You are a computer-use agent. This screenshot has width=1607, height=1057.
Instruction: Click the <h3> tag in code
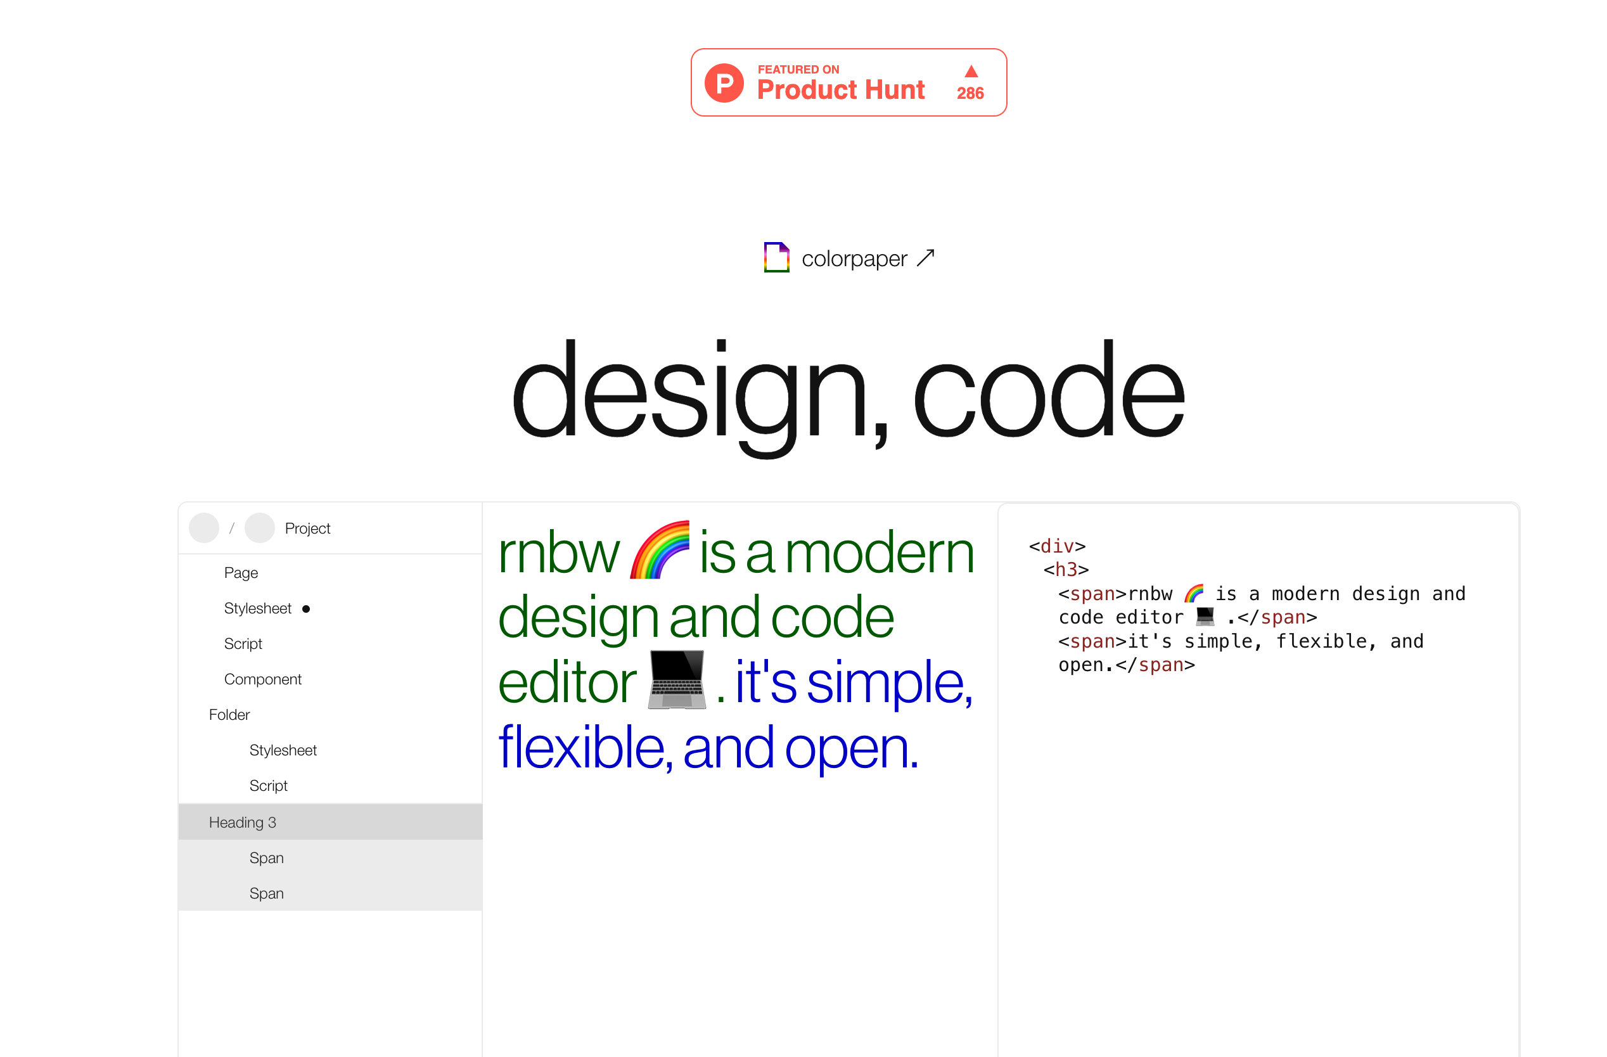pyautogui.click(x=1065, y=569)
